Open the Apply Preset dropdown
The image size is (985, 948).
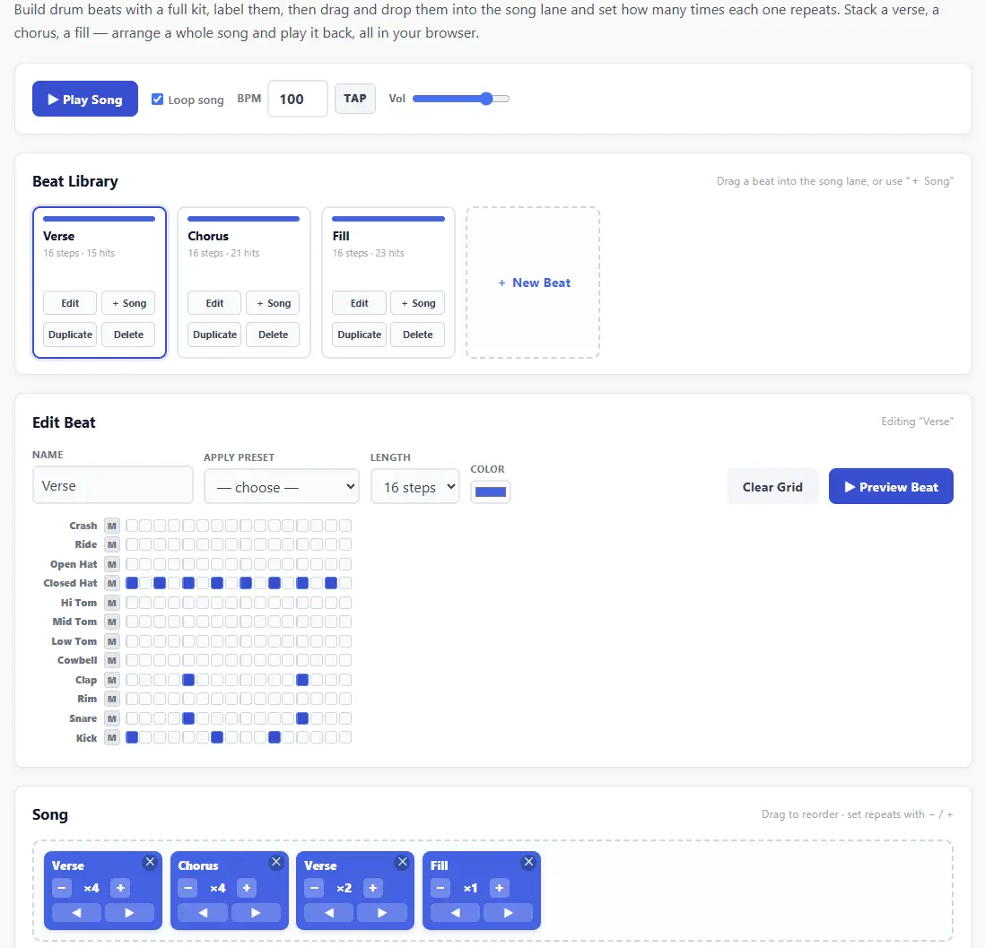pos(282,487)
